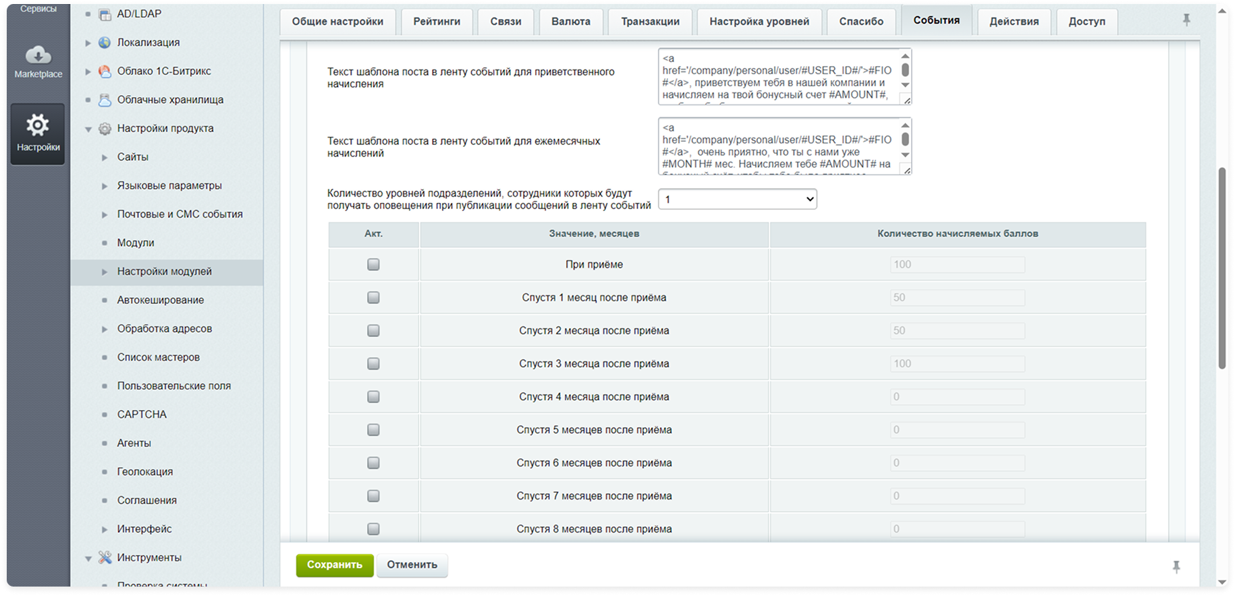Screen dimensions: 1235x596
Task: Click the Облачные хранилища icon
Action: (x=105, y=100)
